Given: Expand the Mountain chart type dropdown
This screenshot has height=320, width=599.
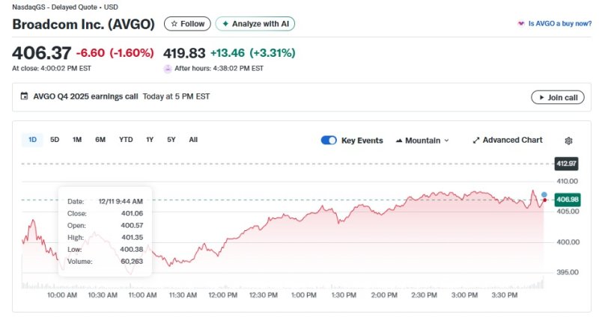Looking at the screenshot, I should point(422,141).
